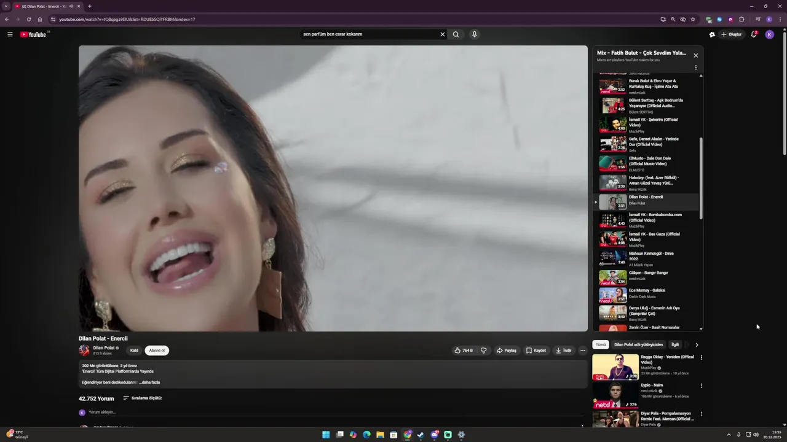Open Ragga Oktay - Yeniden recommended video

[x=644, y=367]
